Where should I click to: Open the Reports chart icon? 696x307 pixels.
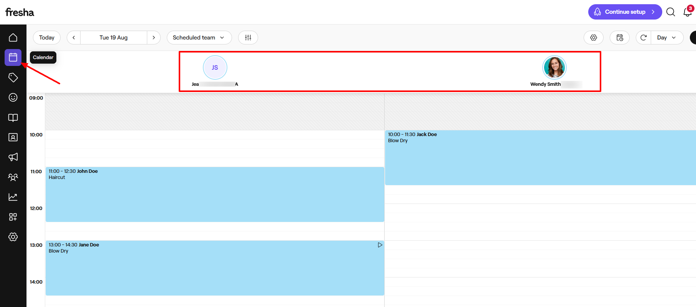tap(13, 197)
